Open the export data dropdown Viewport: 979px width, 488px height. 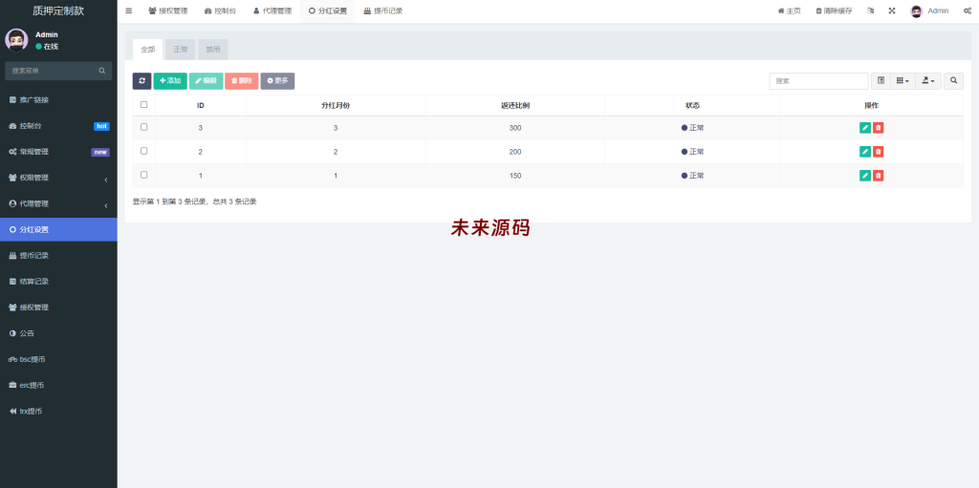pos(928,81)
